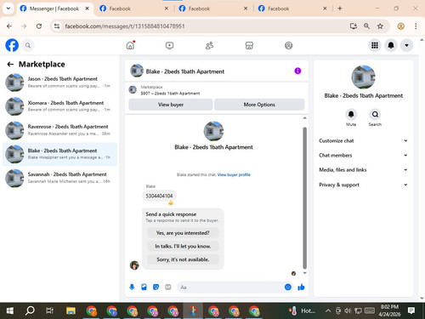Mute this conversation with the bell icon
This screenshot has height=319, width=425.
tap(351, 114)
